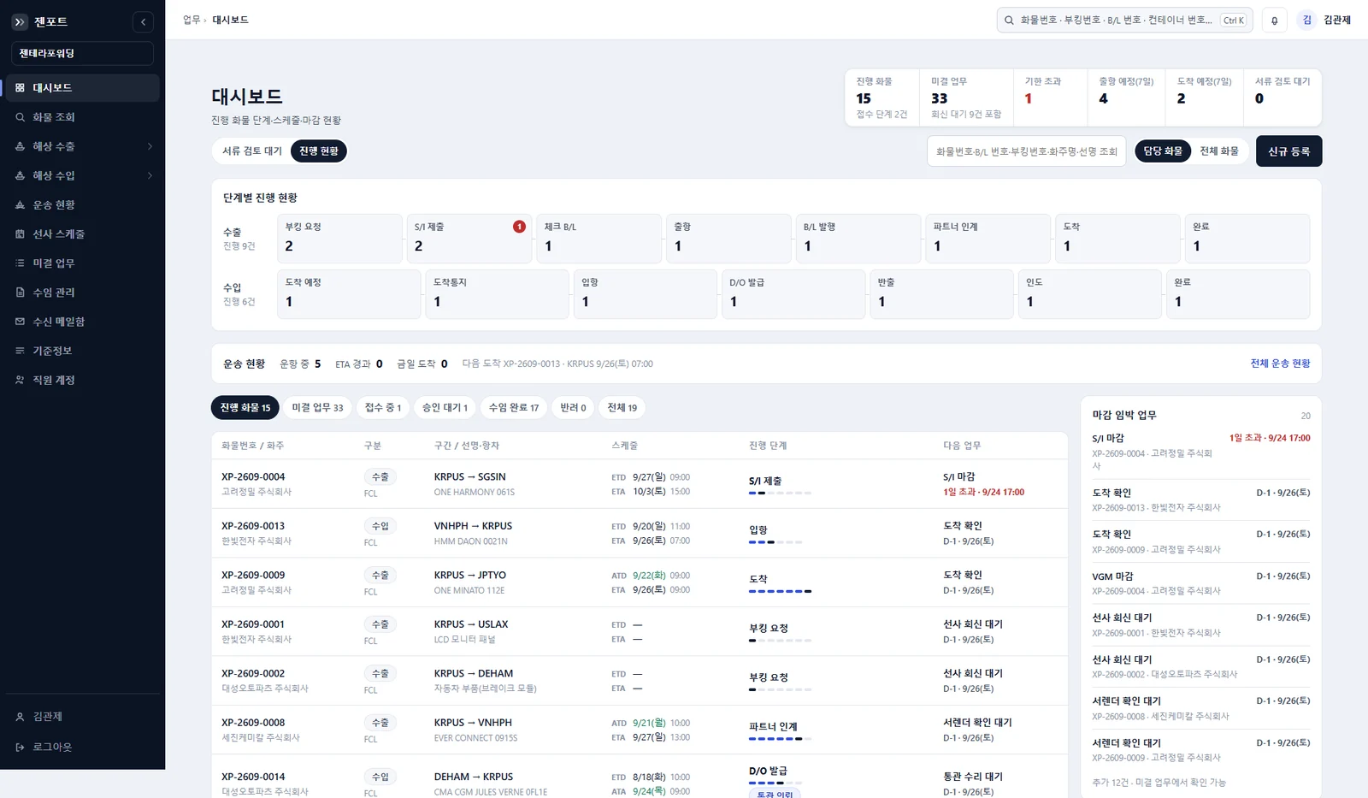
Task: Click the 로그아웃 logout item
Action: (82, 747)
